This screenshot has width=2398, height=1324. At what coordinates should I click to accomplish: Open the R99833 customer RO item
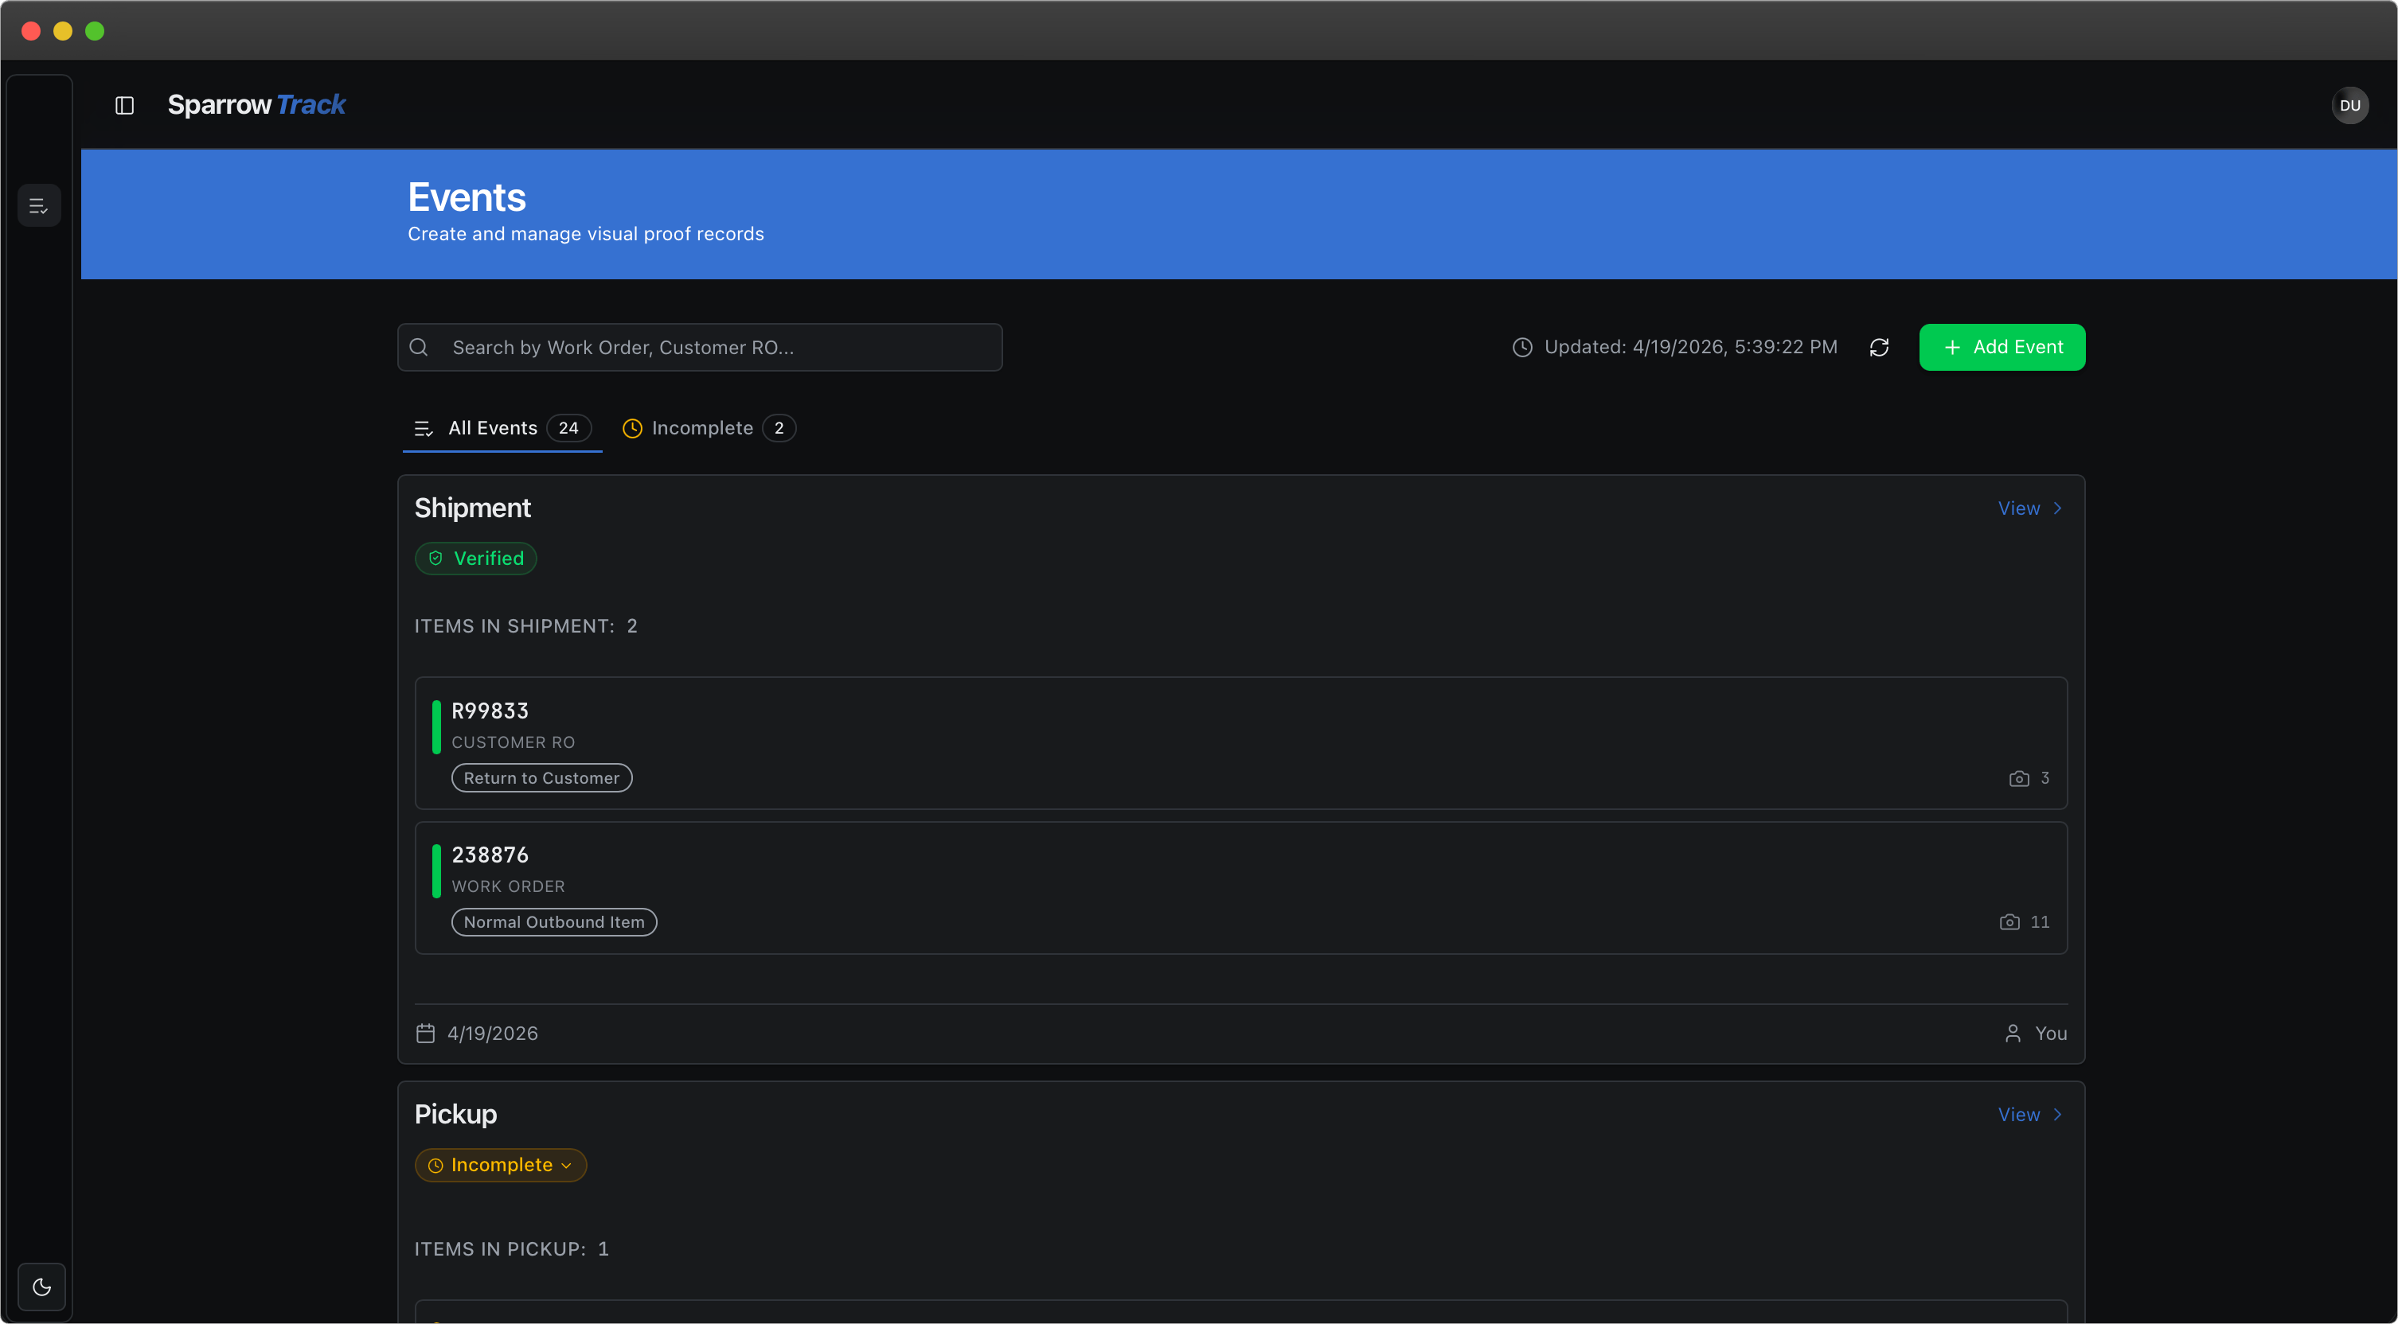tap(1241, 742)
